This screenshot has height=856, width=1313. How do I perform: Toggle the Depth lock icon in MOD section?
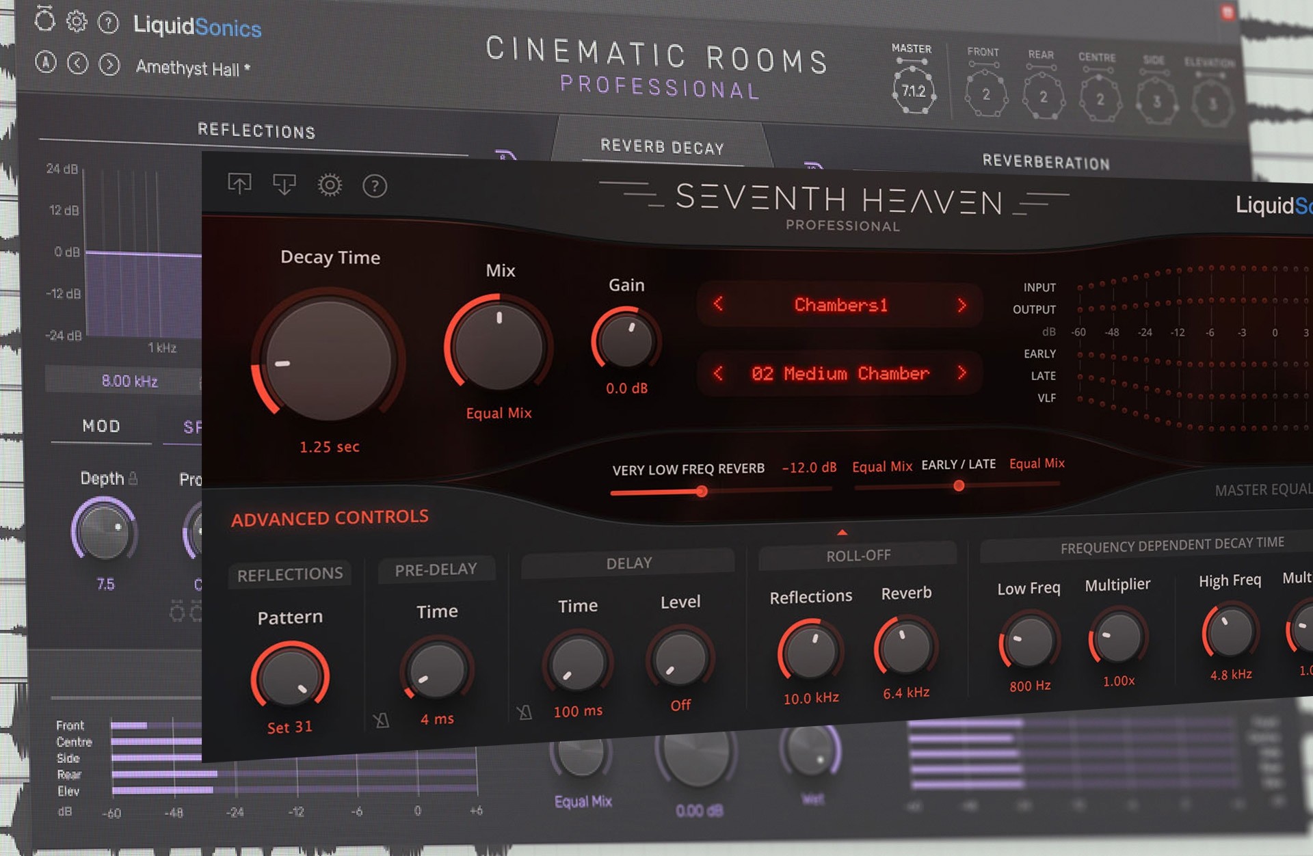tap(133, 478)
